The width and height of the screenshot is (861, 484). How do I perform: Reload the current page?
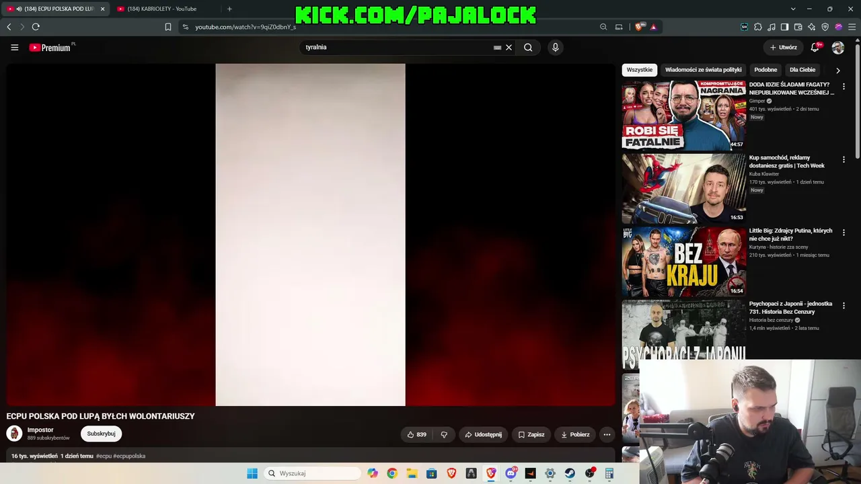tap(36, 27)
